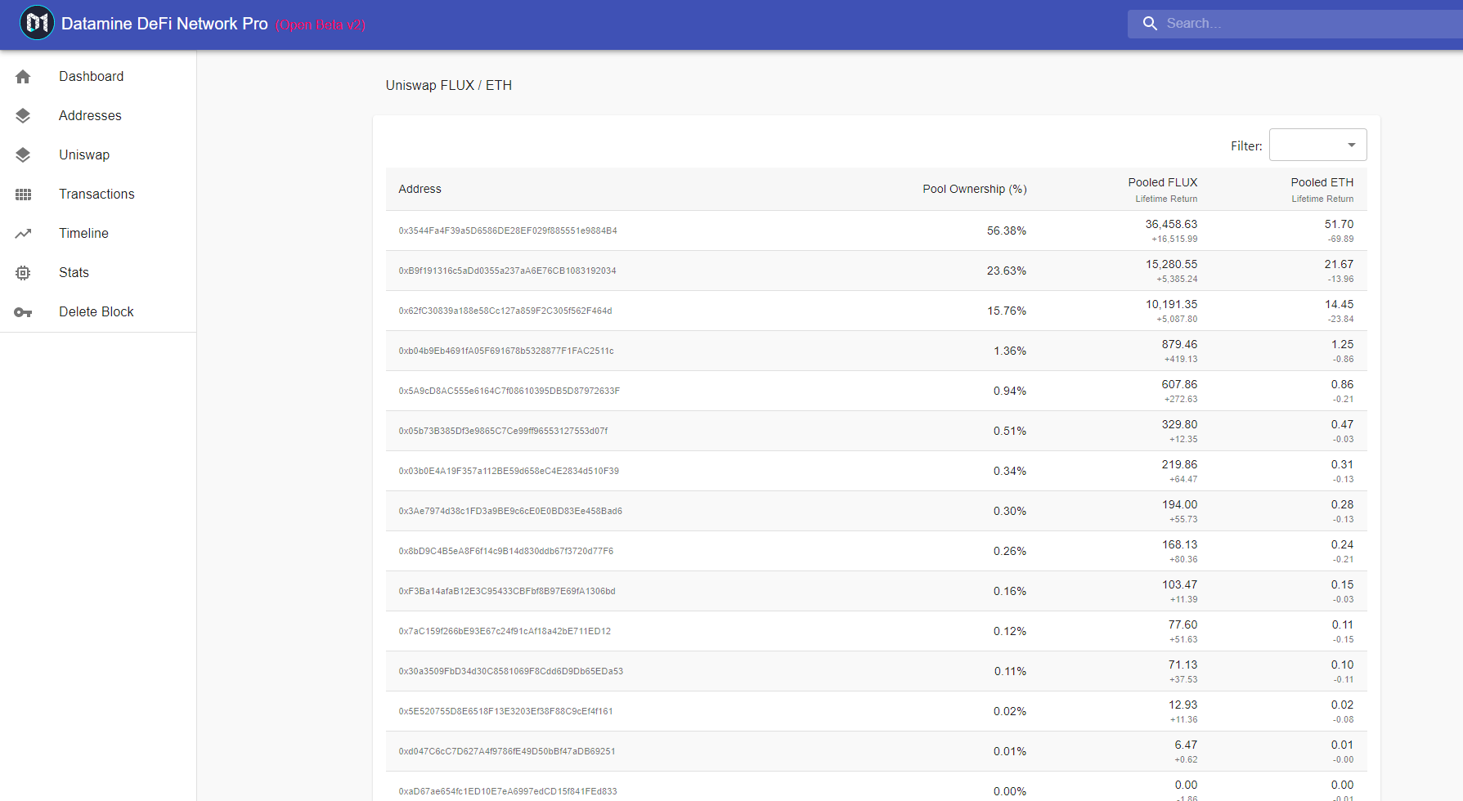Open the Uniswap section
The height and width of the screenshot is (801, 1463).
(98, 155)
